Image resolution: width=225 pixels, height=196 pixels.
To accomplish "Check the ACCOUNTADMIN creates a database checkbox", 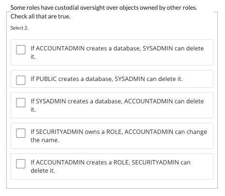I will [x=21, y=49].
